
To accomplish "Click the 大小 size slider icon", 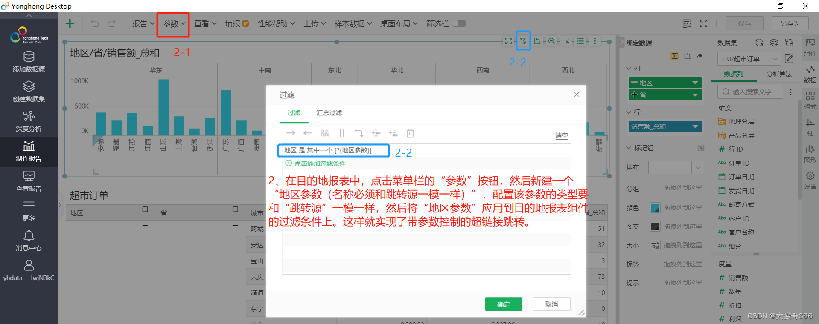I will tap(655, 245).
